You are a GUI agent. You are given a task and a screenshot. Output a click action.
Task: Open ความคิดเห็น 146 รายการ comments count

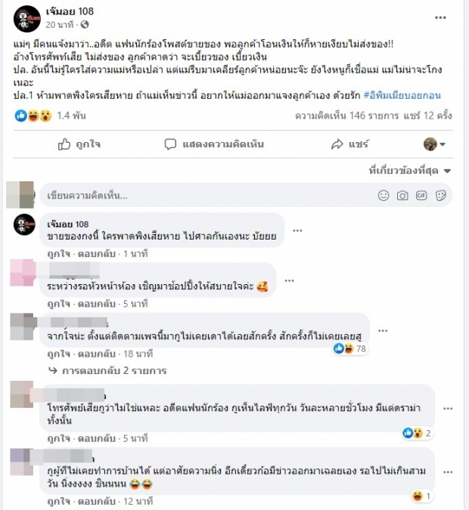(347, 116)
